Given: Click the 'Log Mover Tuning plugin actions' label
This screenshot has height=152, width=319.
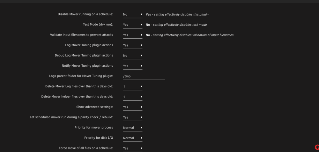Looking at the screenshot, I should click(89, 45).
